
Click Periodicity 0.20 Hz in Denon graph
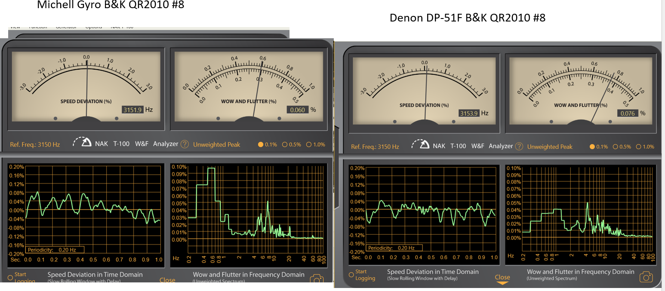[x=394, y=248]
